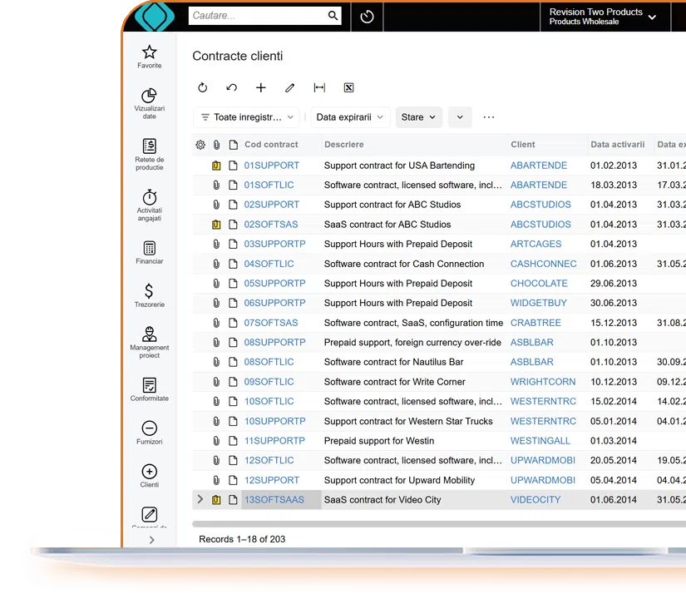Refresh the contract list
This screenshot has height=609, width=686.
pos(202,87)
